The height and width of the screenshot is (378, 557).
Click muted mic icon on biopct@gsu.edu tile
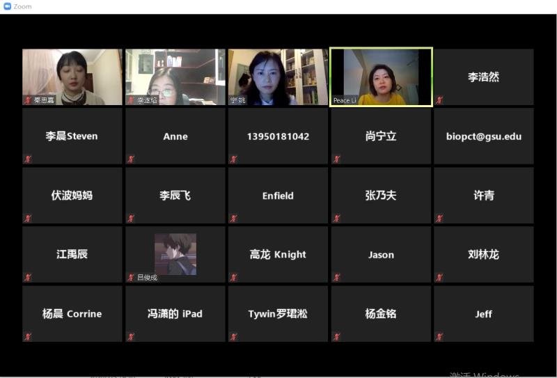coord(439,159)
